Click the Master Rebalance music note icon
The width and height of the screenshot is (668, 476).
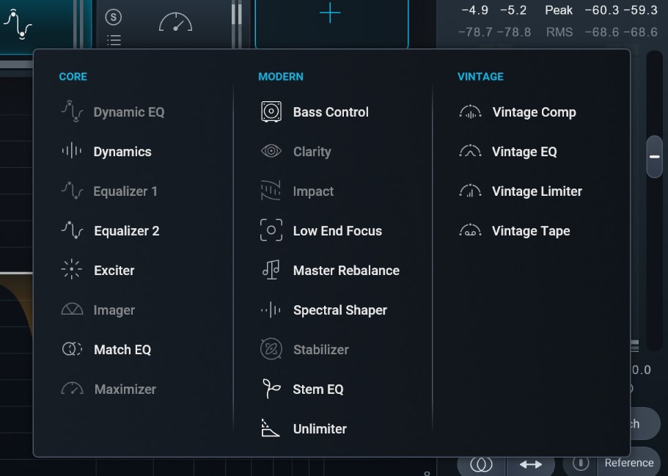tap(271, 270)
